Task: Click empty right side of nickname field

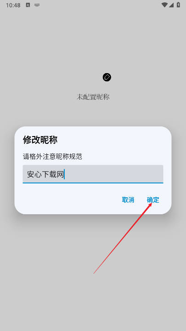Action: 114,174
